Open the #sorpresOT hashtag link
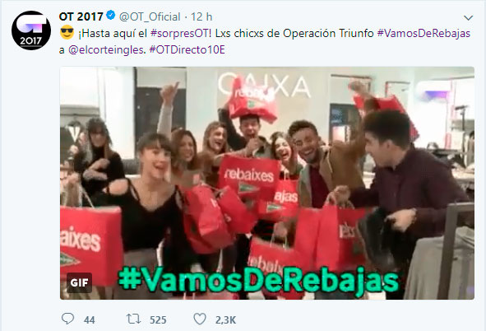Screen dimensions: 486x331 (181, 33)
